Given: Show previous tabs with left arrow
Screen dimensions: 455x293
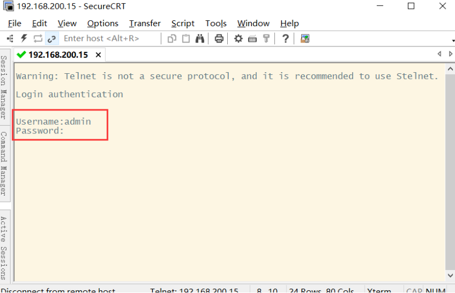Looking at the screenshot, I should 439,54.
